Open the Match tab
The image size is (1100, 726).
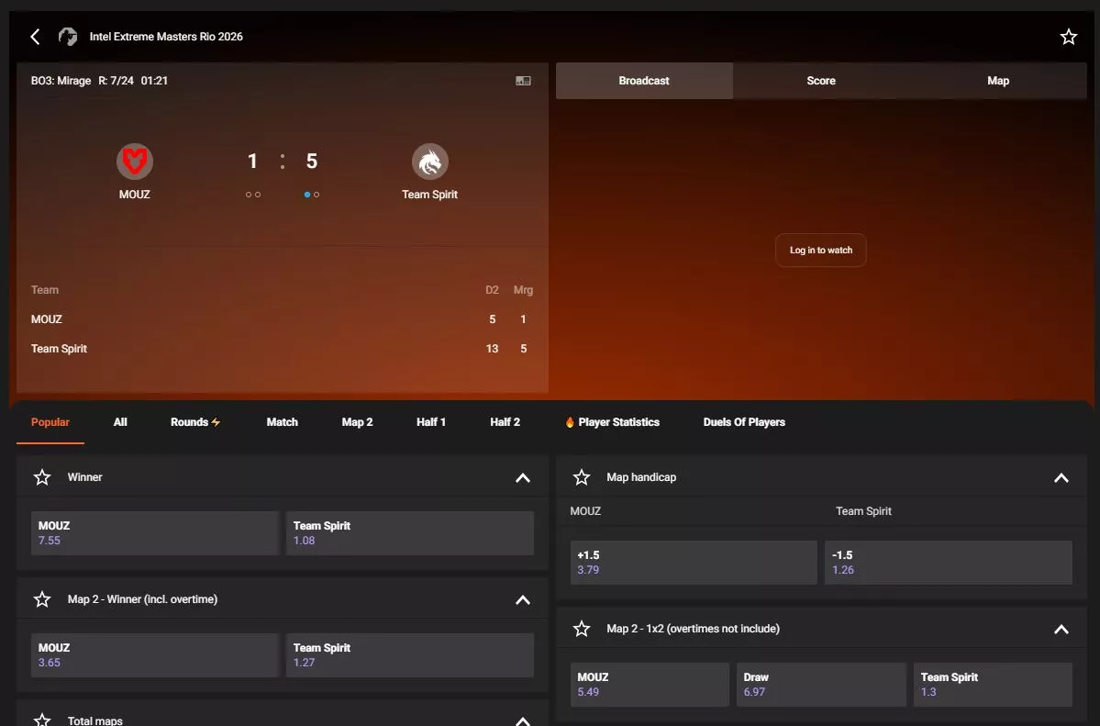(x=282, y=422)
